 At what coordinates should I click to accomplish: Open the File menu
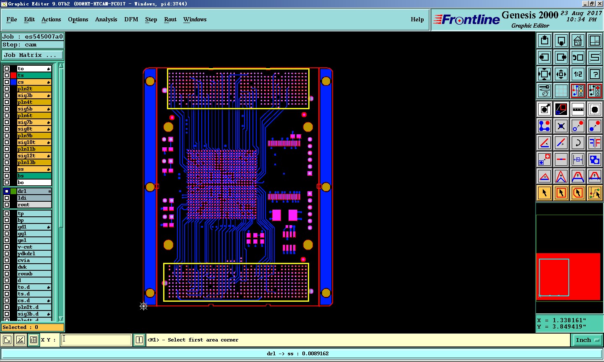pyautogui.click(x=12, y=19)
